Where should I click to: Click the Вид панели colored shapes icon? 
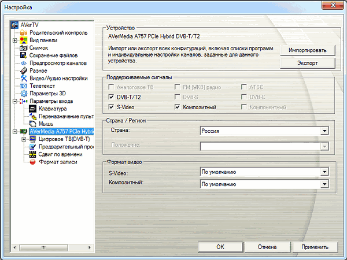pos(24,40)
